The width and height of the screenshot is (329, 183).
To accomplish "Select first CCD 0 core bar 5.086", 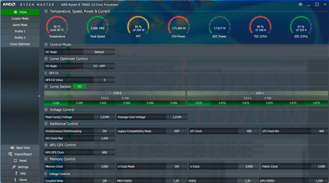I will 56,103.
